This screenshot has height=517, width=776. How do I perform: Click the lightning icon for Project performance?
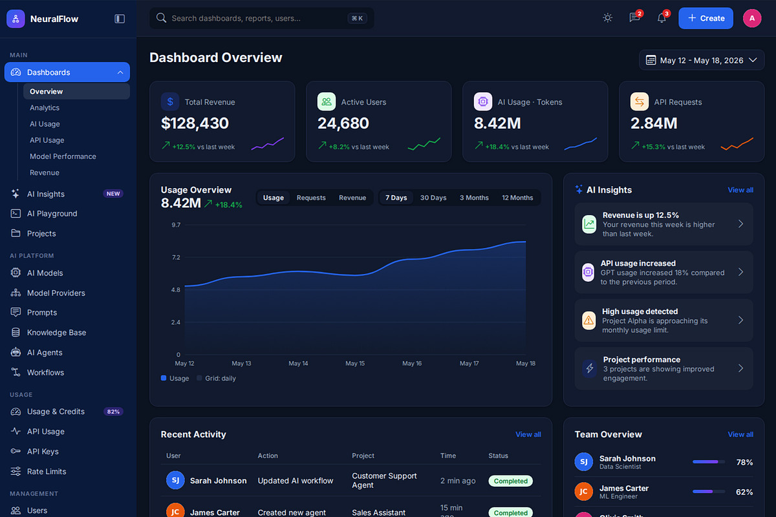(589, 368)
